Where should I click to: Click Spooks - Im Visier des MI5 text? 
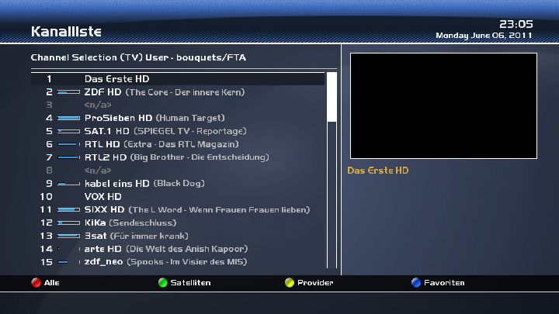click(187, 262)
